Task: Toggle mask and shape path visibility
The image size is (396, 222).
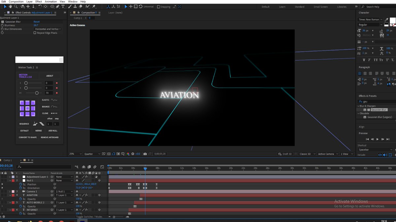Action: [114, 154]
